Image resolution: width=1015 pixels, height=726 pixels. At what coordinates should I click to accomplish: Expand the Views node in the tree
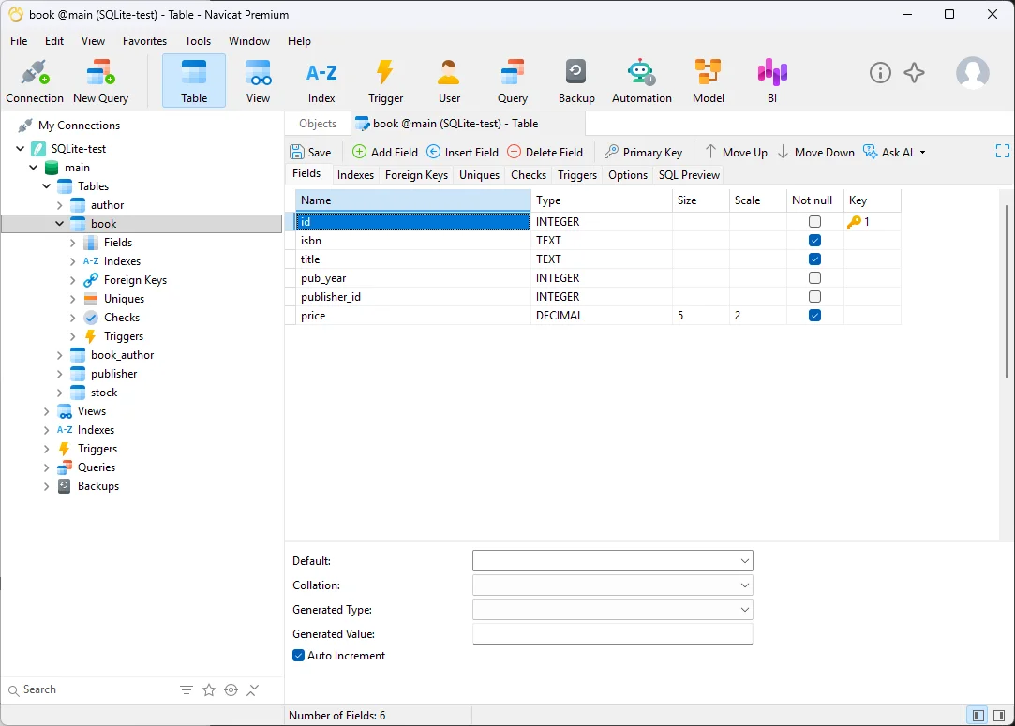tap(46, 411)
